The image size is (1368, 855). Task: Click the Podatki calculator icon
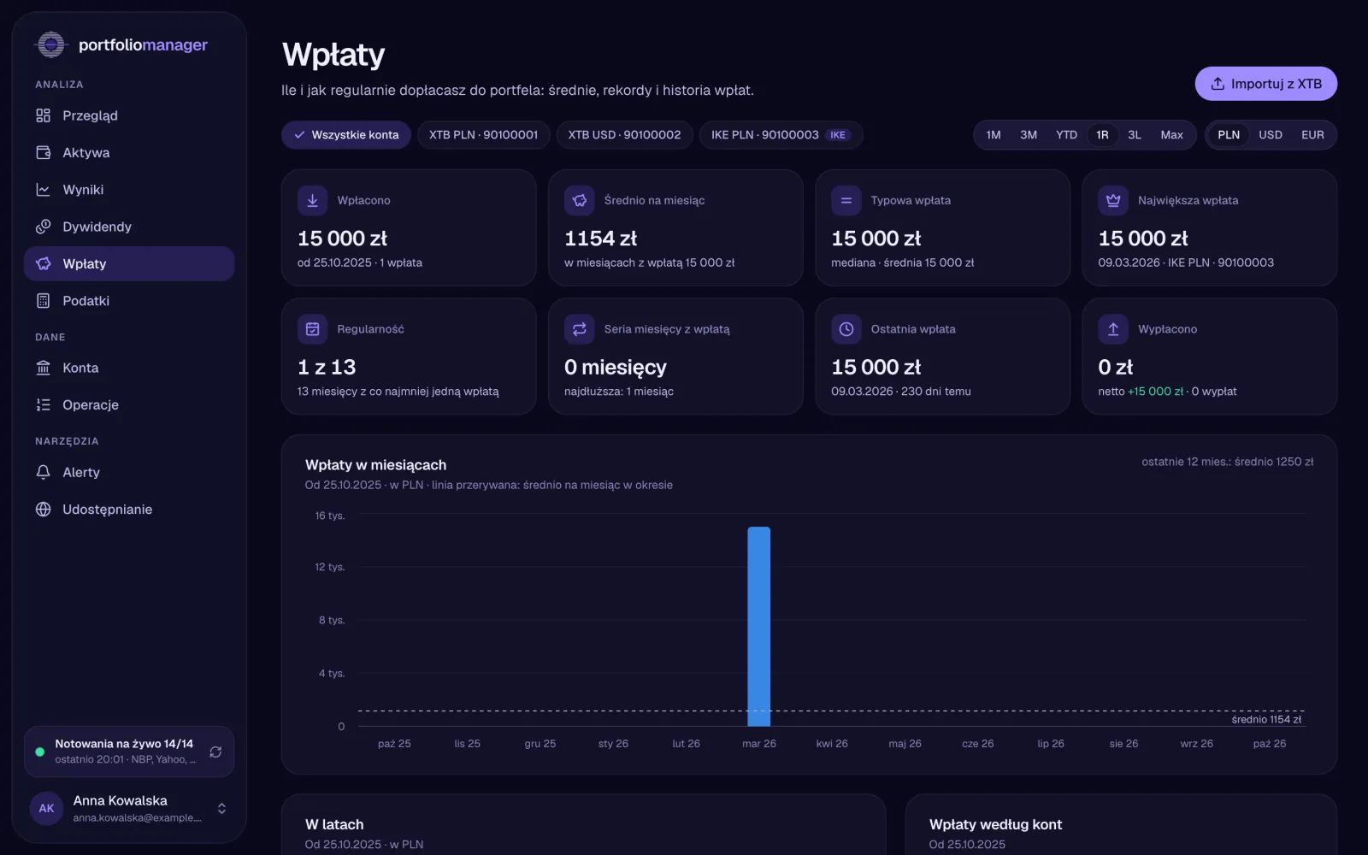(43, 301)
